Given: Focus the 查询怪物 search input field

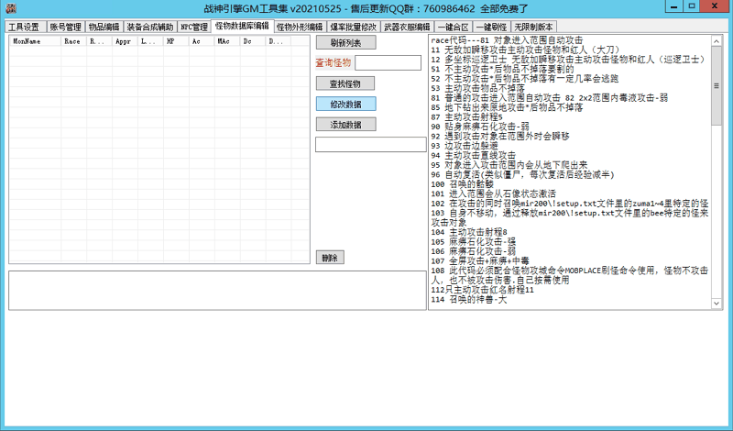Looking at the screenshot, I should [x=388, y=62].
